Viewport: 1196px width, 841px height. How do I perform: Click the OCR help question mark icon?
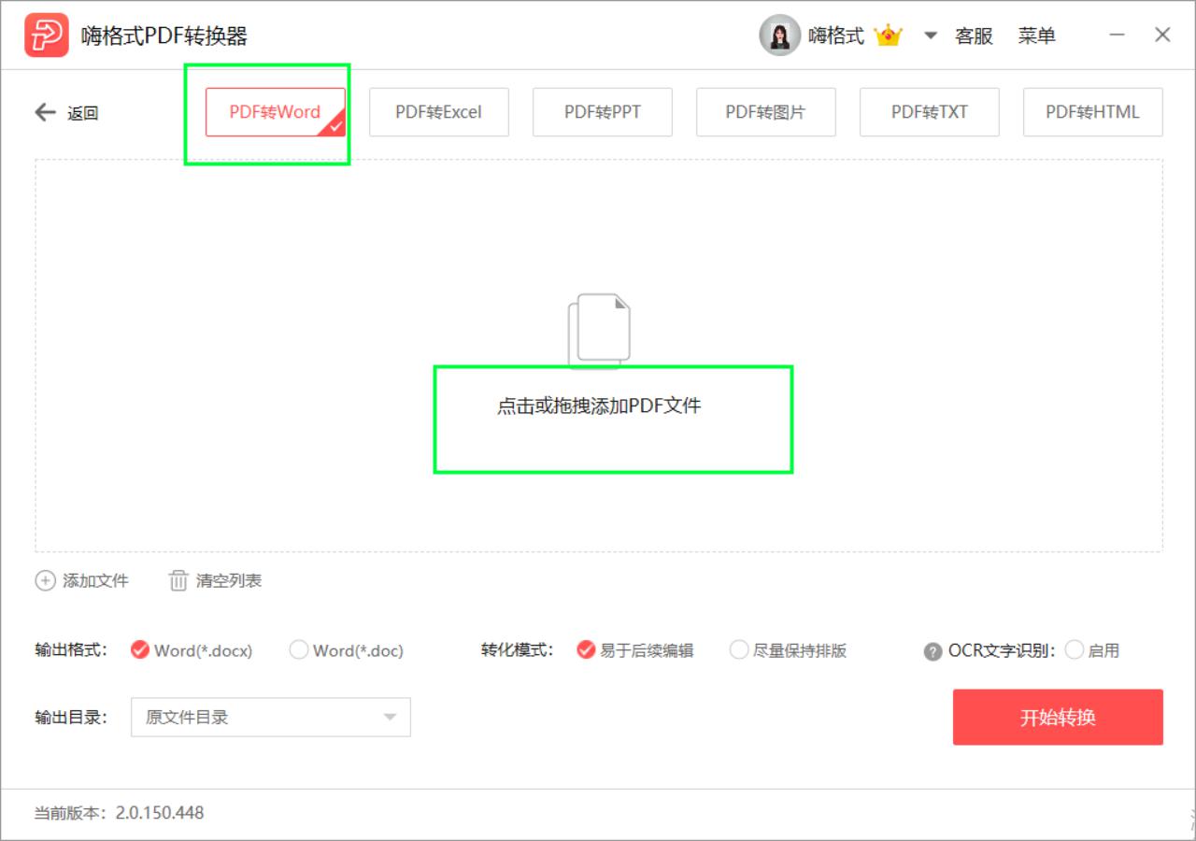933,651
